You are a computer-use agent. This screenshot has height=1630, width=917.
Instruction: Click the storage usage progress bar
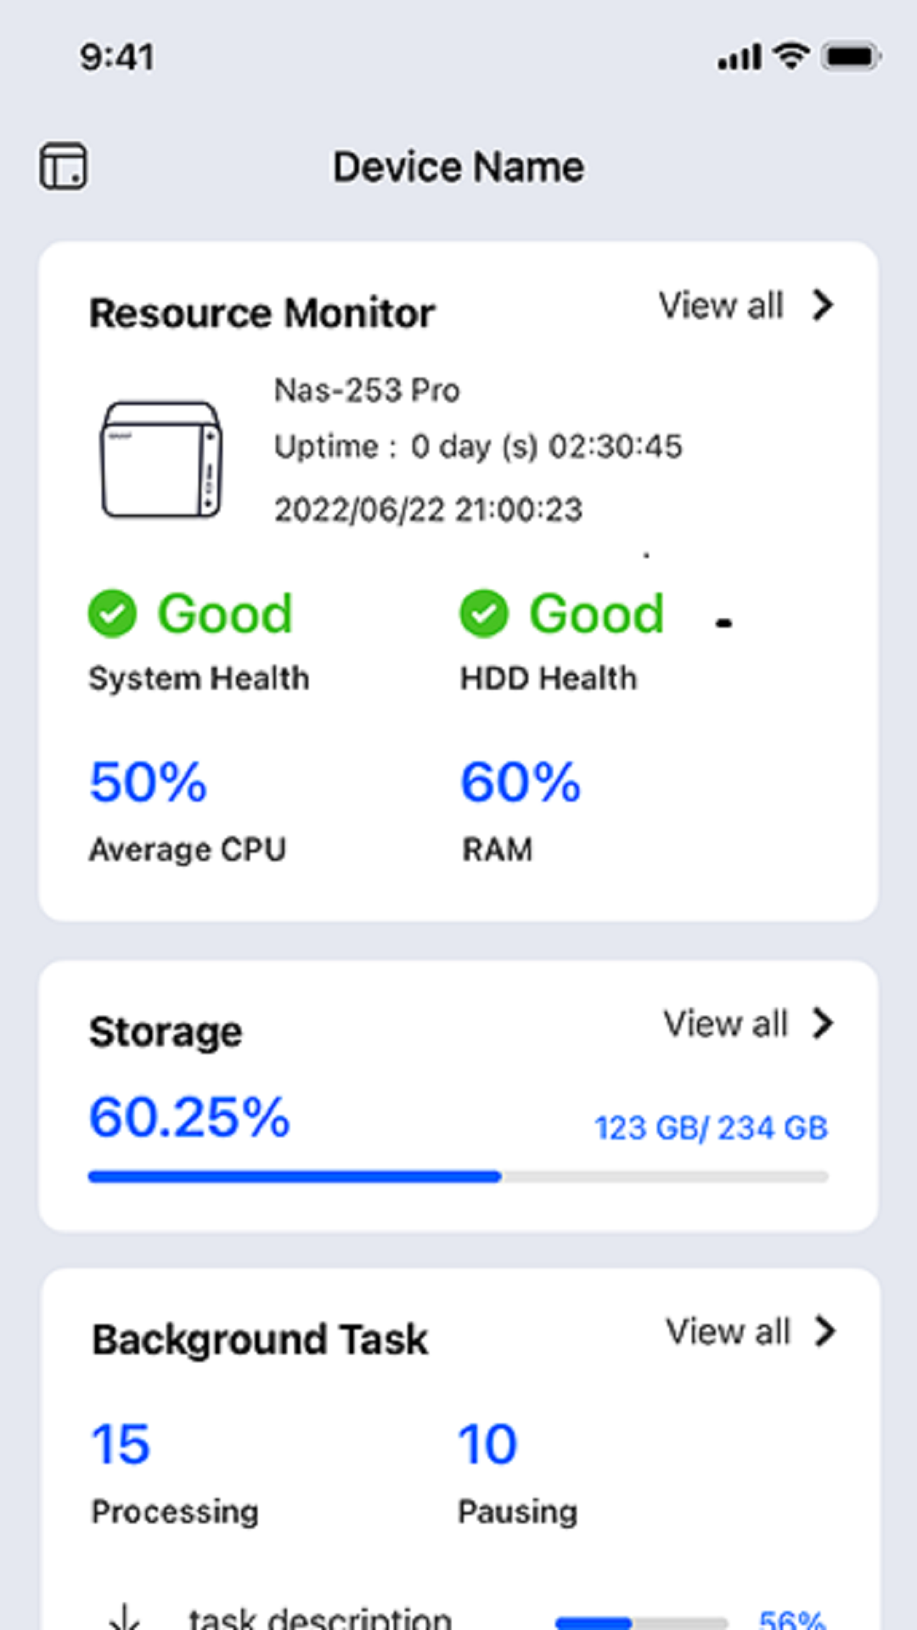coord(458,1176)
